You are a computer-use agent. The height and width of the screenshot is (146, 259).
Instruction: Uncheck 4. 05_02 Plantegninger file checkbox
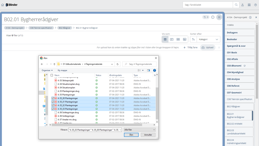pyautogui.click(x=53, y=106)
